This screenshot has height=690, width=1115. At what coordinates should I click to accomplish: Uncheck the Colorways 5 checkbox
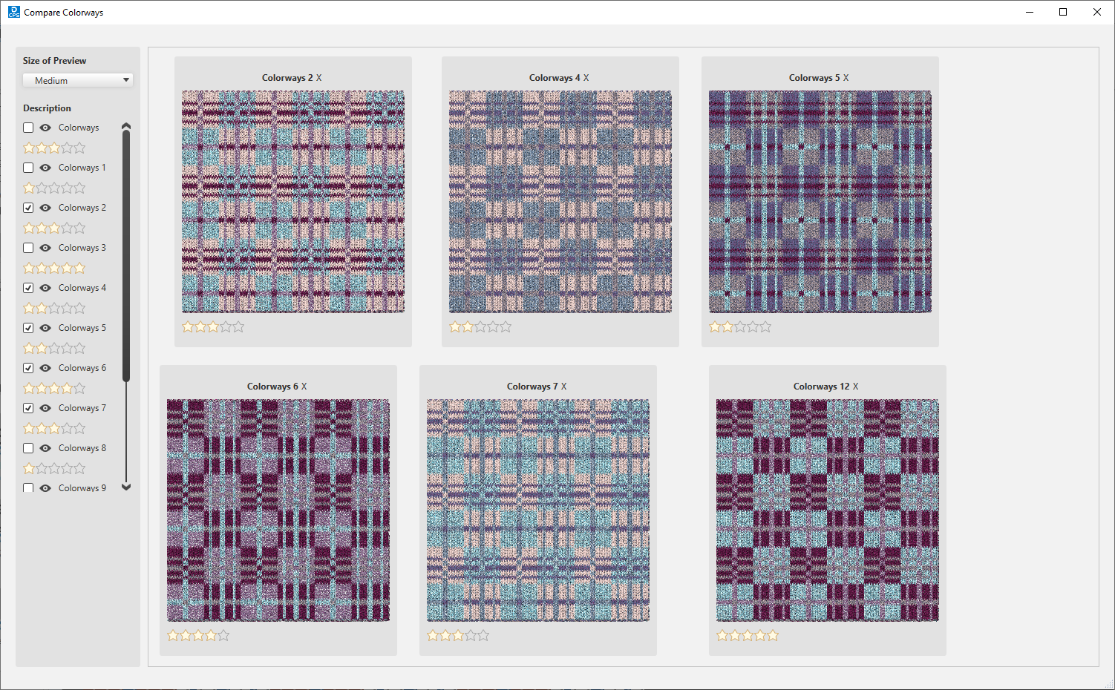tap(28, 328)
